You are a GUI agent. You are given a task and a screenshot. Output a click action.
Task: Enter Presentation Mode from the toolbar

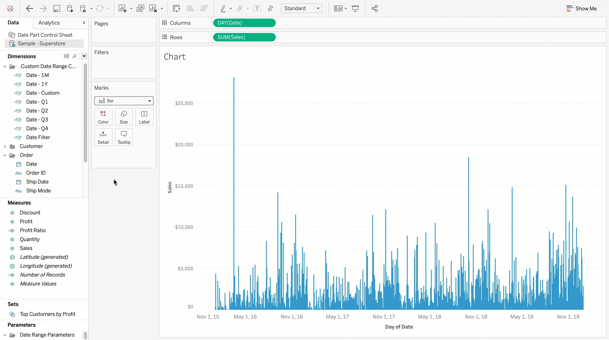pyautogui.click(x=356, y=8)
